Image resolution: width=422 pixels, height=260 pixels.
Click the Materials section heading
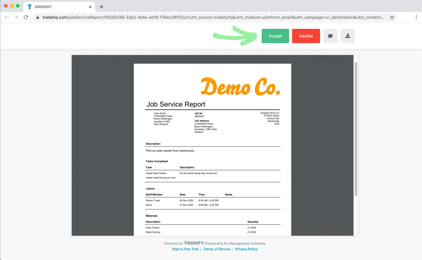151,216
